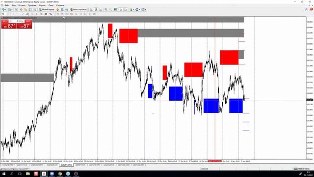Toggle chart auto scroll icon
This screenshot has width=314, height=177.
point(121,9)
